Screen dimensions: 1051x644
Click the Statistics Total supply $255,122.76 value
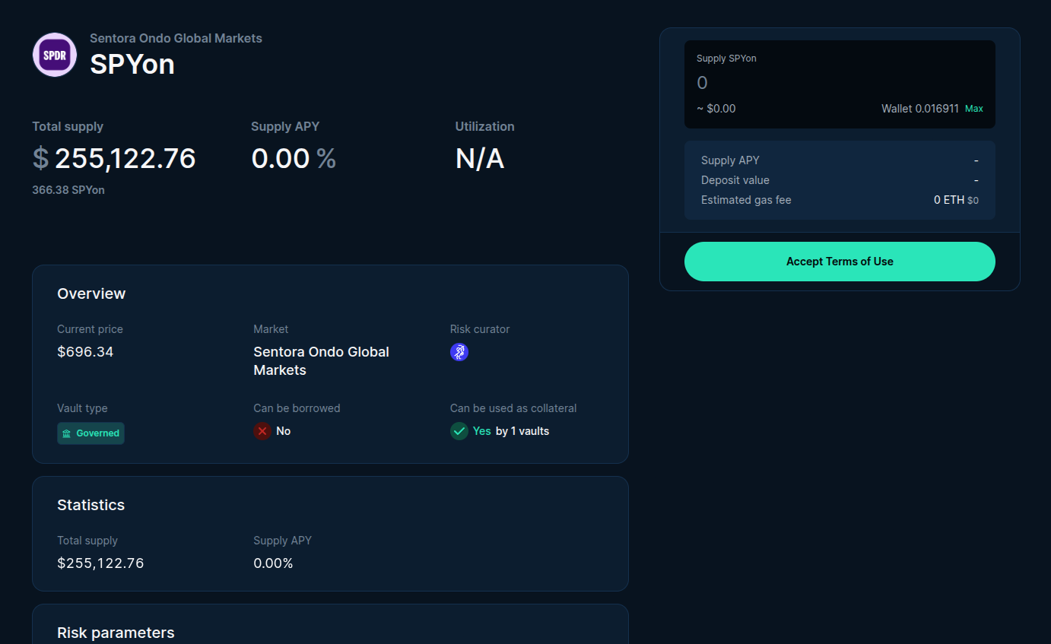pyautogui.click(x=100, y=563)
